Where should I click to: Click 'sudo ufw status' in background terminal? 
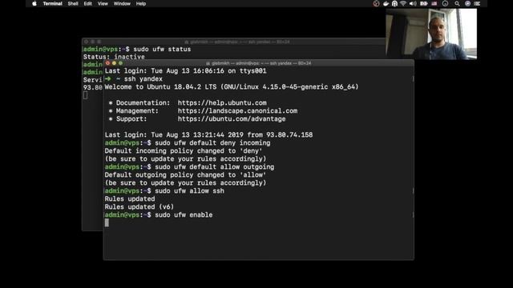point(162,49)
